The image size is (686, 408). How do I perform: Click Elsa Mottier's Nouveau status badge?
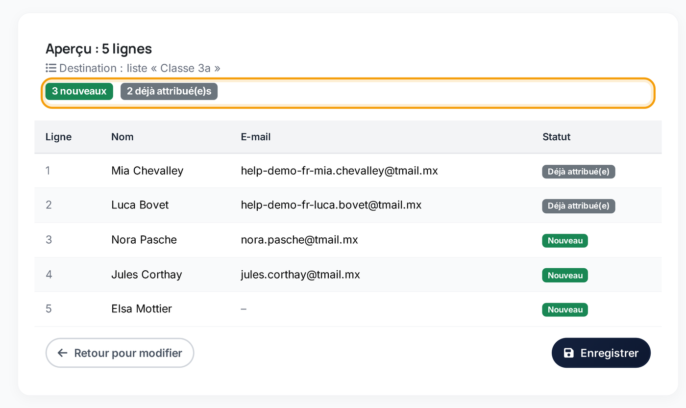point(565,309)
